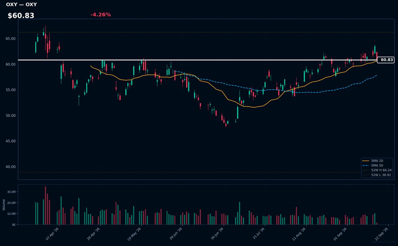This screenshot has height=246, width=398.
Task: Select the 01 Sep '26 date label
Action: [340, 234]
